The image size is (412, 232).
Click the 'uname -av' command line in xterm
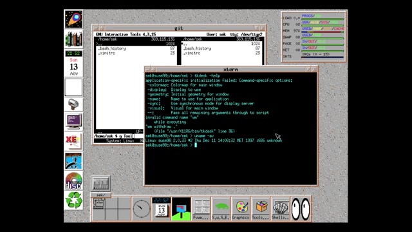pyautogui.click(x=180, y=136)
